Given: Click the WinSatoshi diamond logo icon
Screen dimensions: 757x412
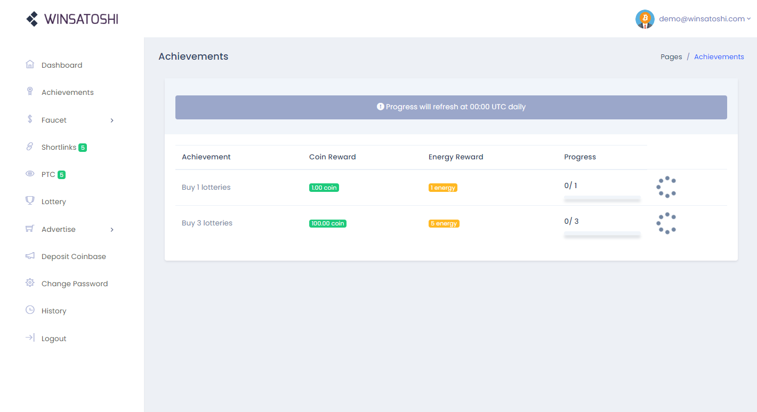Looking at the screenshot, I should click(x=33, y=19).
